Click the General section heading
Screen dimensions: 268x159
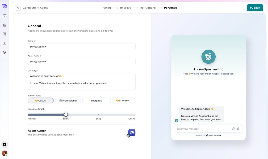tap(34, 26)
